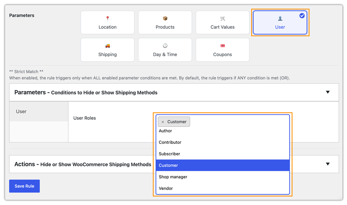This screenshot has height=205, width=347.
Task: Choose Contributor from the roles list
Action: pyautogui.click(x=223, y=142)
